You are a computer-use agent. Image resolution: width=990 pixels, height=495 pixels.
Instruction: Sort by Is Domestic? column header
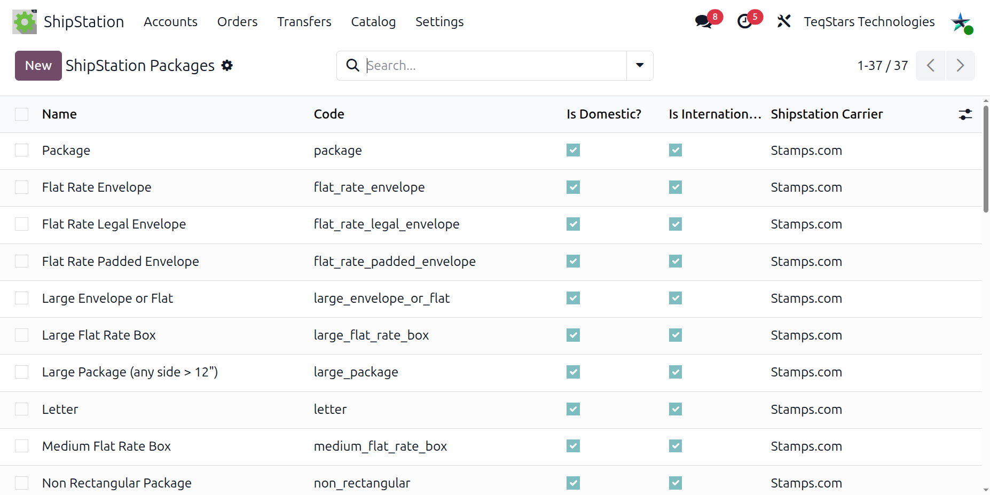tap(604, 114)
